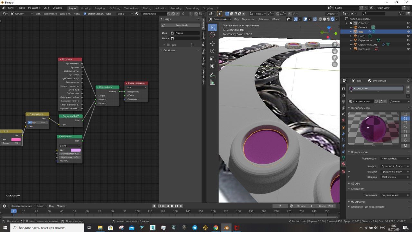Viewport: 412px width, 232px height.
Task: Expand the 'Свойства' panel
Action: [x=169, y=50]
